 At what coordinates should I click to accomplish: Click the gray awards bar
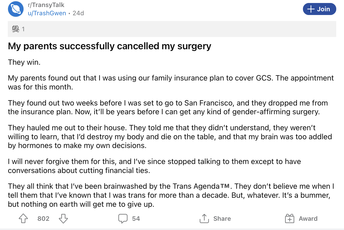coord(172,29)
